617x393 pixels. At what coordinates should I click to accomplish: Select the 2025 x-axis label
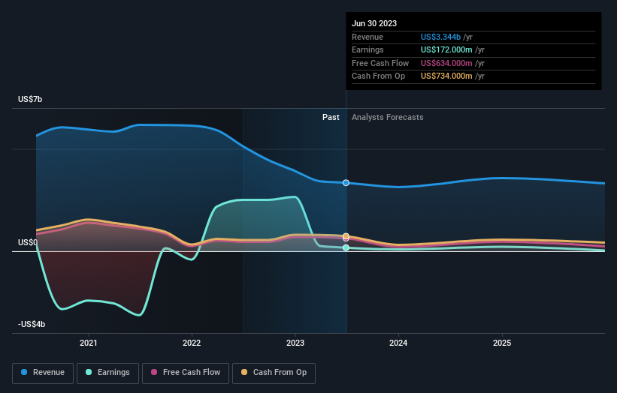click(x=502, y=343)
